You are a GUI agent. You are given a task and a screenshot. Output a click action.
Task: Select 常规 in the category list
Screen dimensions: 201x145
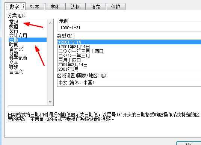click(27, 22)
